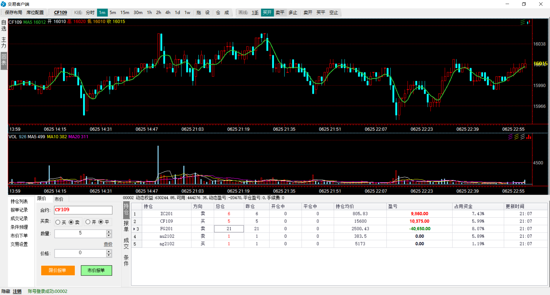This screenshot has width=550, height=295.
Task: Select 拖 drag tool in toolbar
Action: pyautogui.click(x=199, y=13)
